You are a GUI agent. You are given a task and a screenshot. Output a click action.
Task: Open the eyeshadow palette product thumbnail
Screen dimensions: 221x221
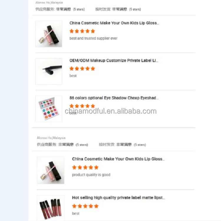point(49,109)
